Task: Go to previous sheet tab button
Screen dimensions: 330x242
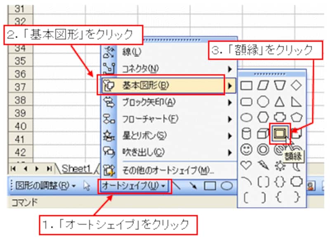Action: 26,169
